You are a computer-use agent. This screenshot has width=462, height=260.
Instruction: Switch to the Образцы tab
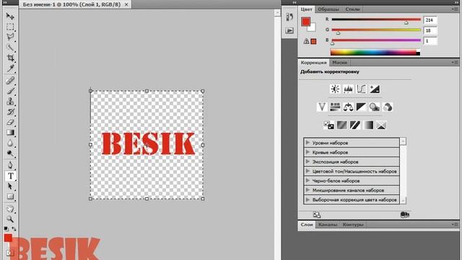pyautogui.click(x=328, y=9)
